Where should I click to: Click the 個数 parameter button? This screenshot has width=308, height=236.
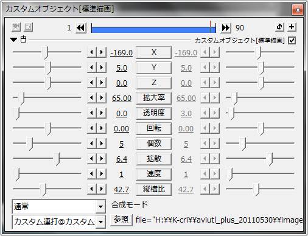[153, 144]
